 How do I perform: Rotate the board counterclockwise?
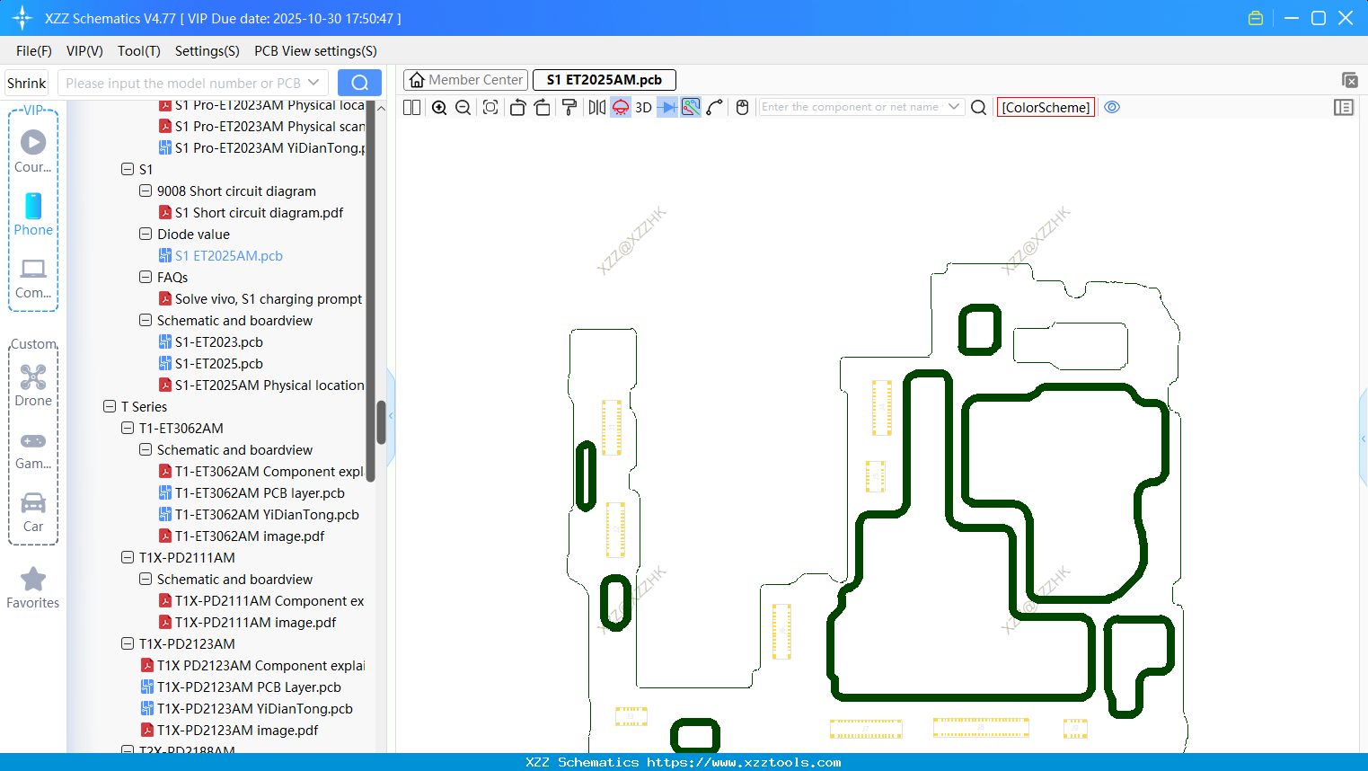click(517, 107)
